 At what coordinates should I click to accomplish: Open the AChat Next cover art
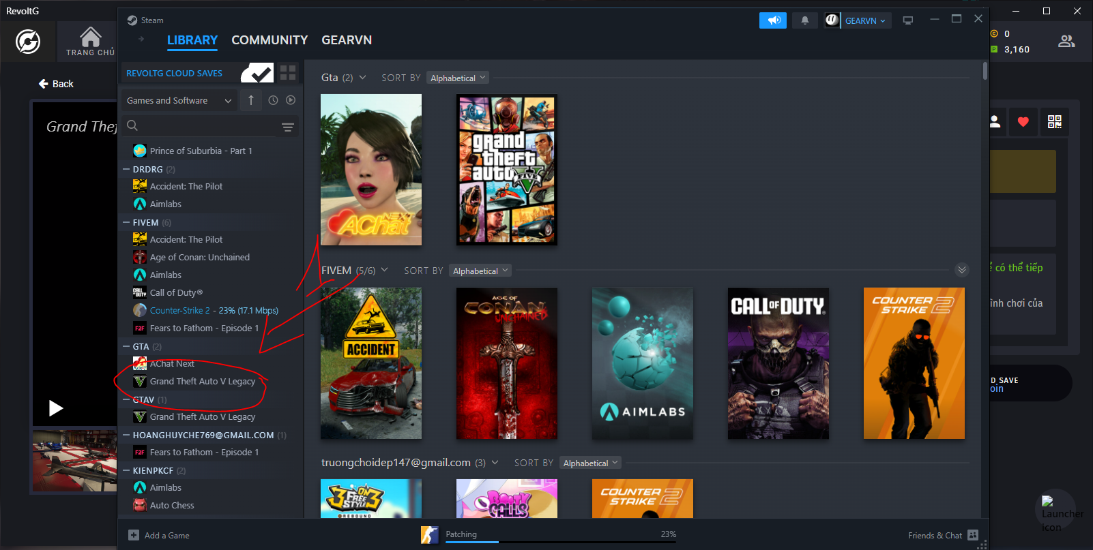point(371,170)
